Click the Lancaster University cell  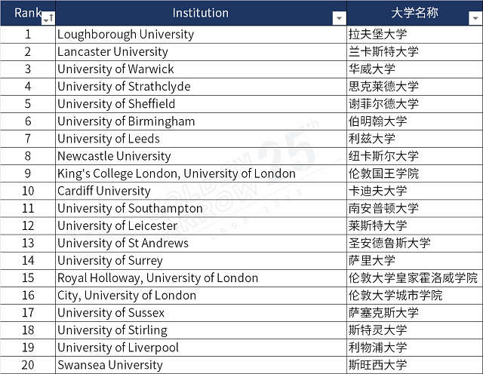pyautogui.click(x=201, y=52)
